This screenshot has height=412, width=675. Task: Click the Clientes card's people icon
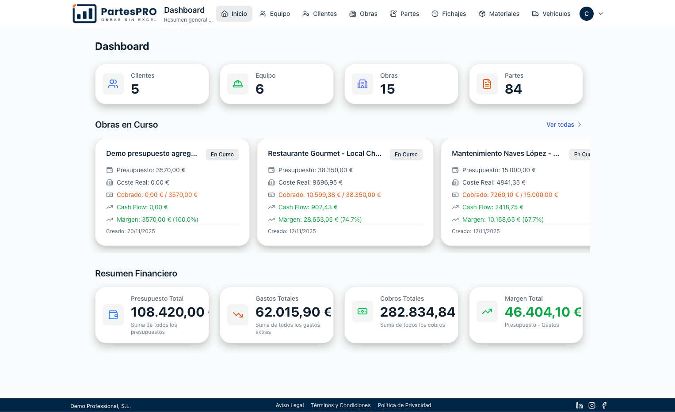(113, 84)
